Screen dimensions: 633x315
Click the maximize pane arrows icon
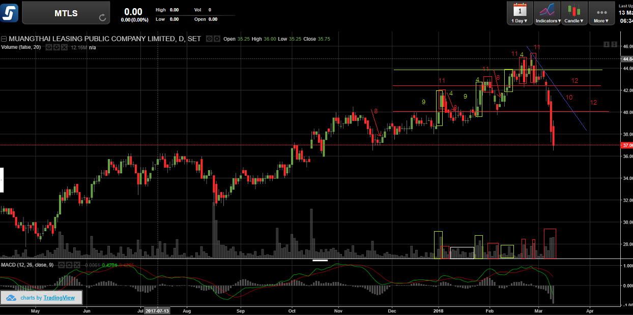click(x=613, y=45)
